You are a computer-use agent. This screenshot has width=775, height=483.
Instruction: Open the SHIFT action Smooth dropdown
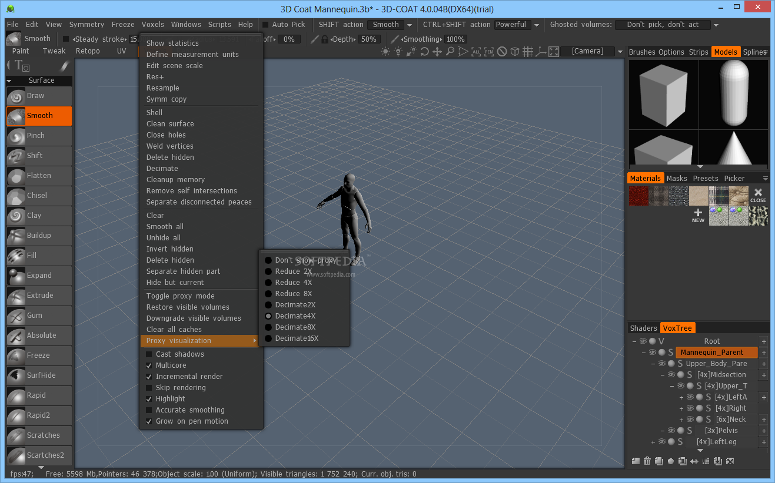(x=410, y=25)
